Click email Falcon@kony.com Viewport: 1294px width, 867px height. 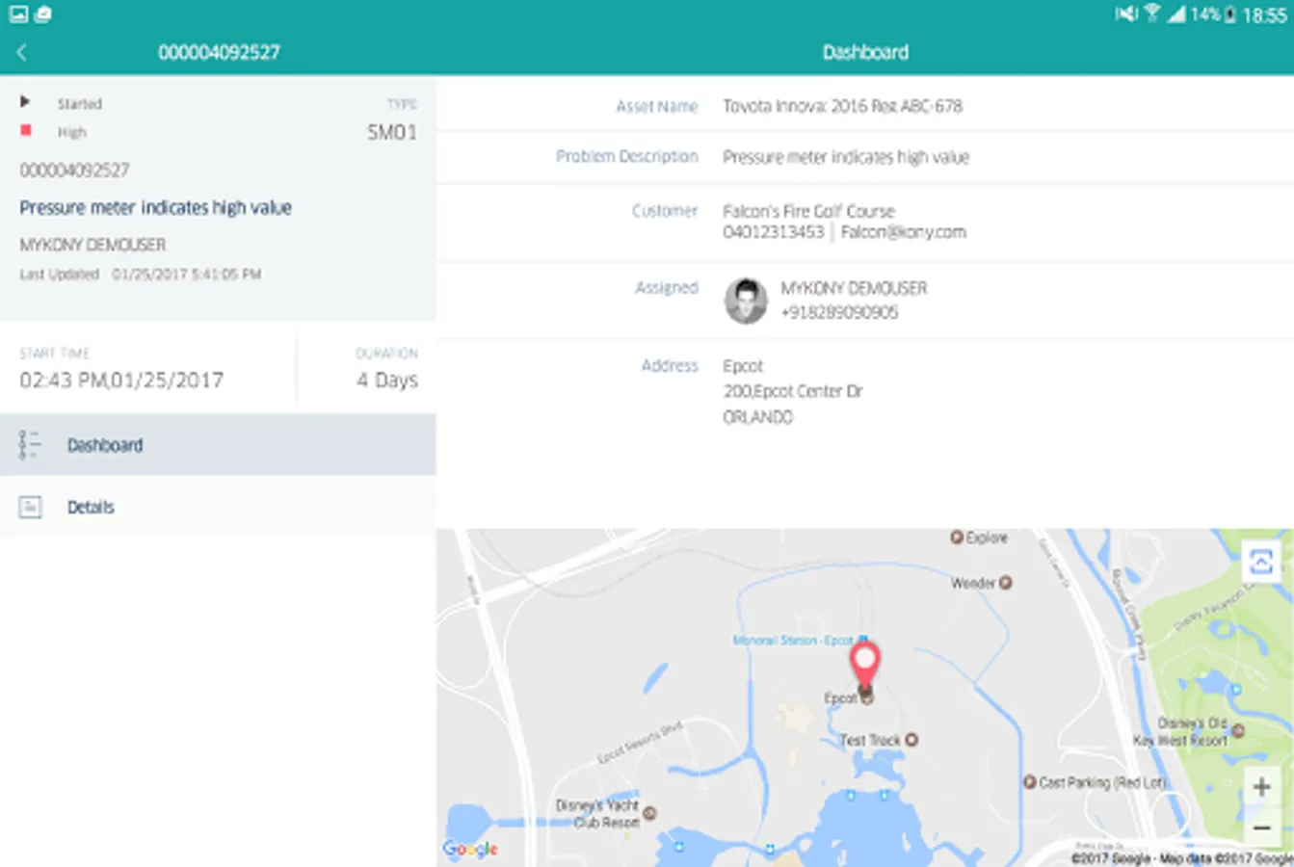point(903,232)
